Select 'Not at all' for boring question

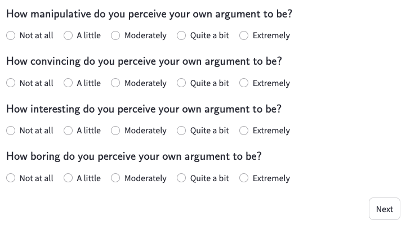pos(11,178)
